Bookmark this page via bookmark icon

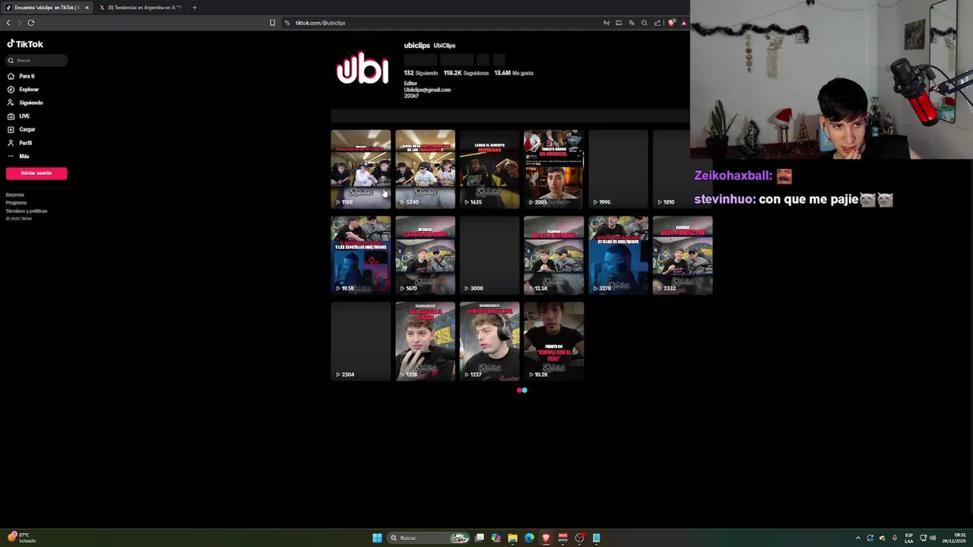click(x=272, y=23)
